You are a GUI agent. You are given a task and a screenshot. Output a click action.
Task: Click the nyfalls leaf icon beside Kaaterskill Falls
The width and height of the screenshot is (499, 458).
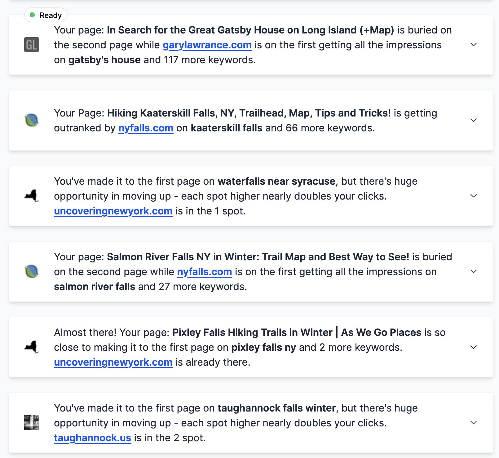pos(32,120)
